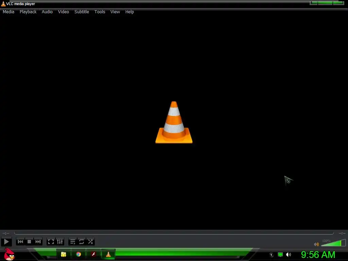Click the VLC cone icon in the title bar
This screenshot has height=261, width=348.
pyautogui.click(x=3, y=4)
